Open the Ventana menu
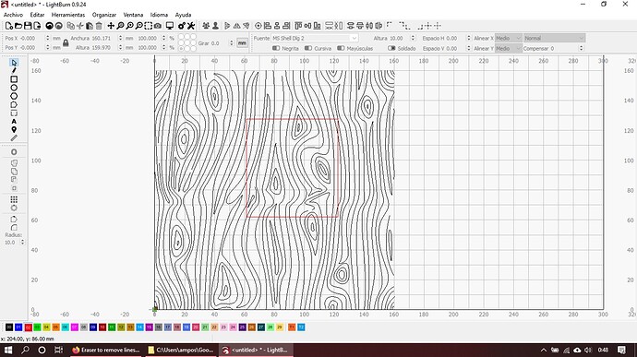 [x=133, y=15]
